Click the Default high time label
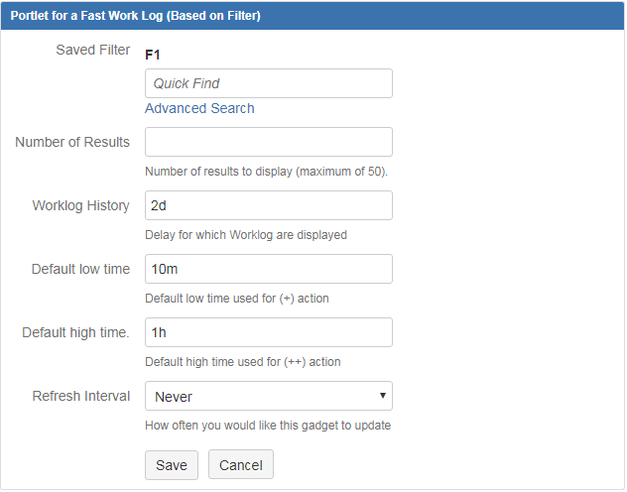Image resolution: width=627 pixels, height=492 pixels. [x=75, y=332]
